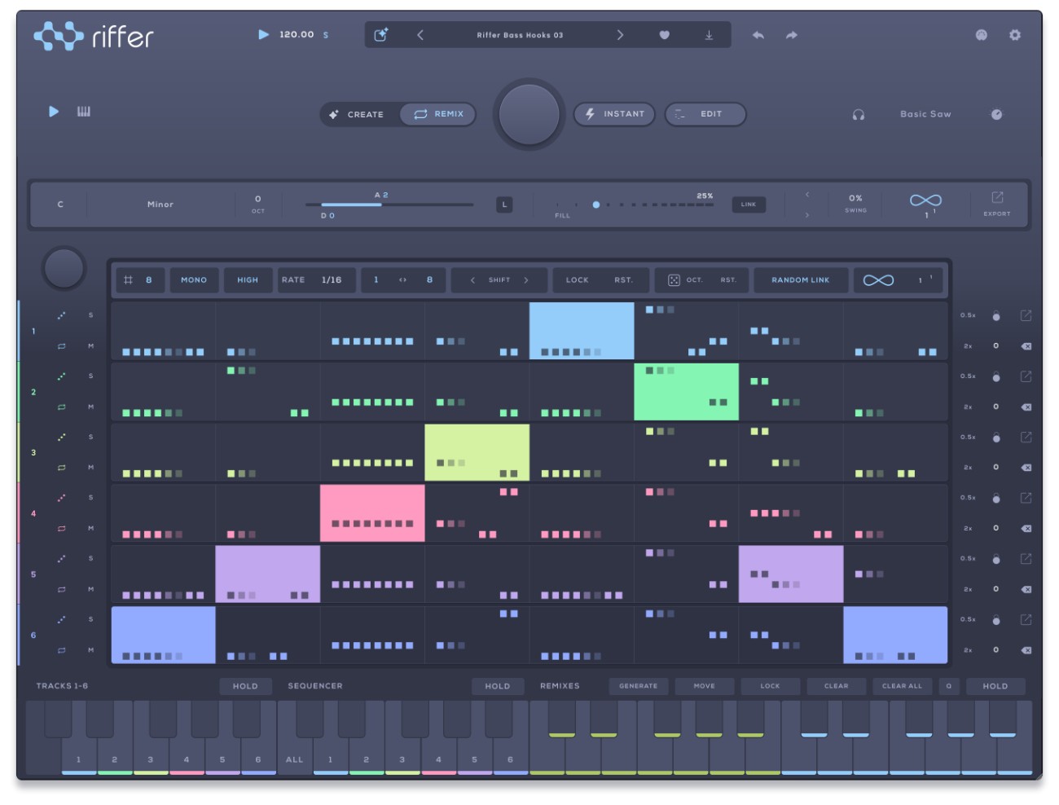Open the piano keyboard icon view

[84, 112]
